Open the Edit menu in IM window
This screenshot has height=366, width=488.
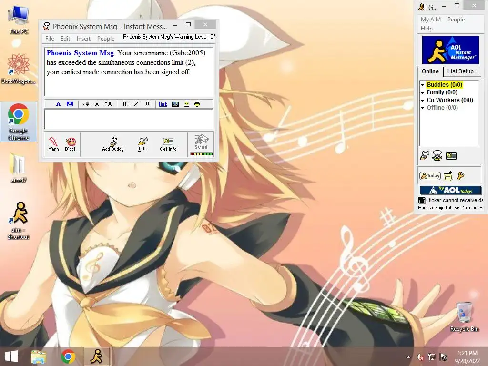click(65, 39)
